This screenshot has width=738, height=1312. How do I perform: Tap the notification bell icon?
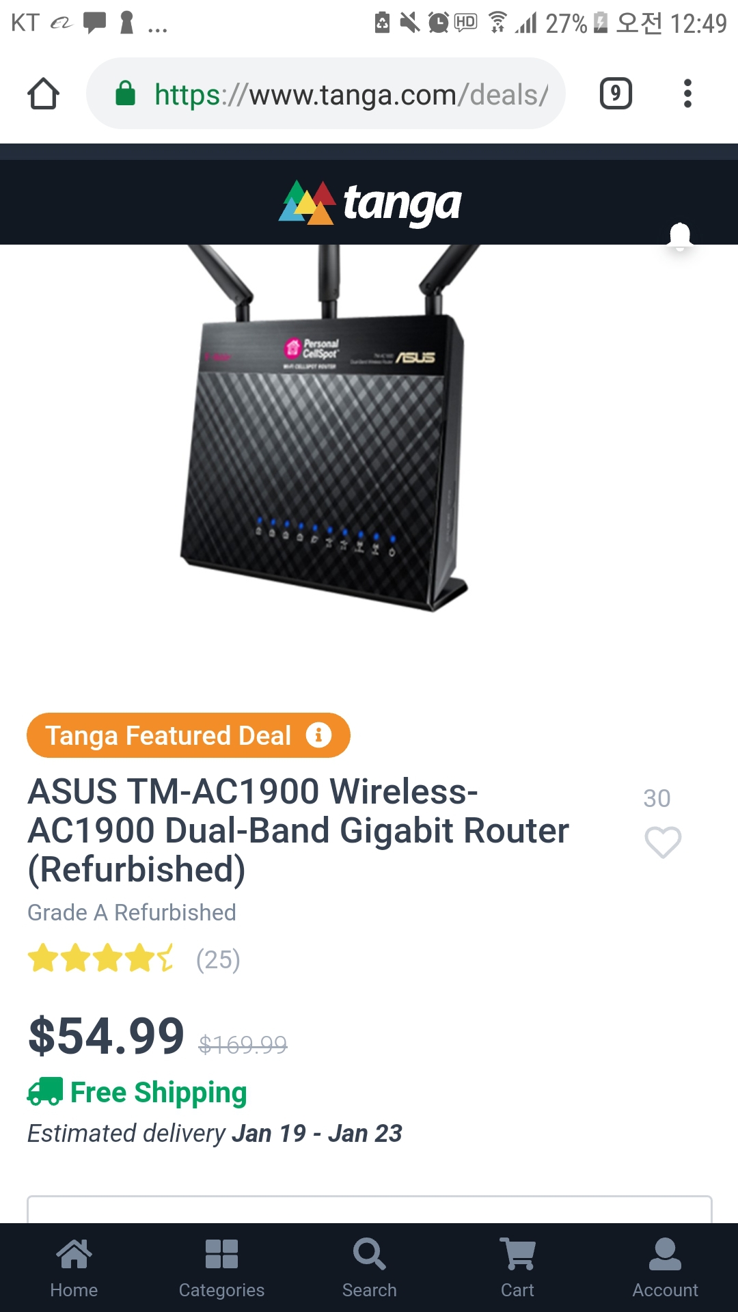pyautogui.click(x=680, y=237)
